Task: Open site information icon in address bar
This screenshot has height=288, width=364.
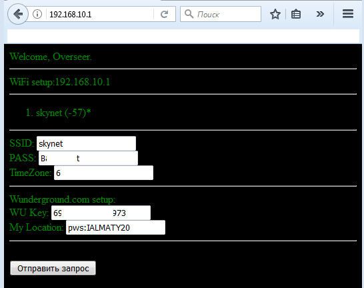Action: pos(37,14)
